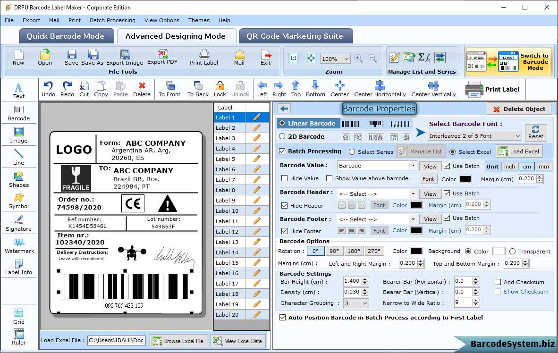This screenshot has height=353, width=558.
Task: Lock the selected object
Action: (220, 89)
